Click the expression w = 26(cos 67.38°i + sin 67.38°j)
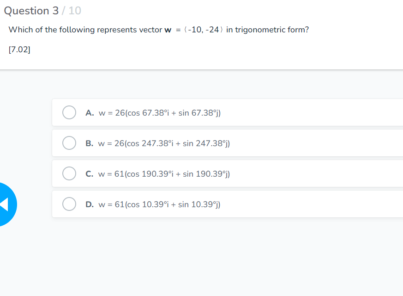Viewport: 403px width, 296px height. (159, 112)
